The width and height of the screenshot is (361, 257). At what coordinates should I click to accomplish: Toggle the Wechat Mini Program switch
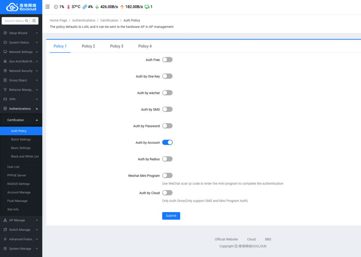tap(167, 175)
